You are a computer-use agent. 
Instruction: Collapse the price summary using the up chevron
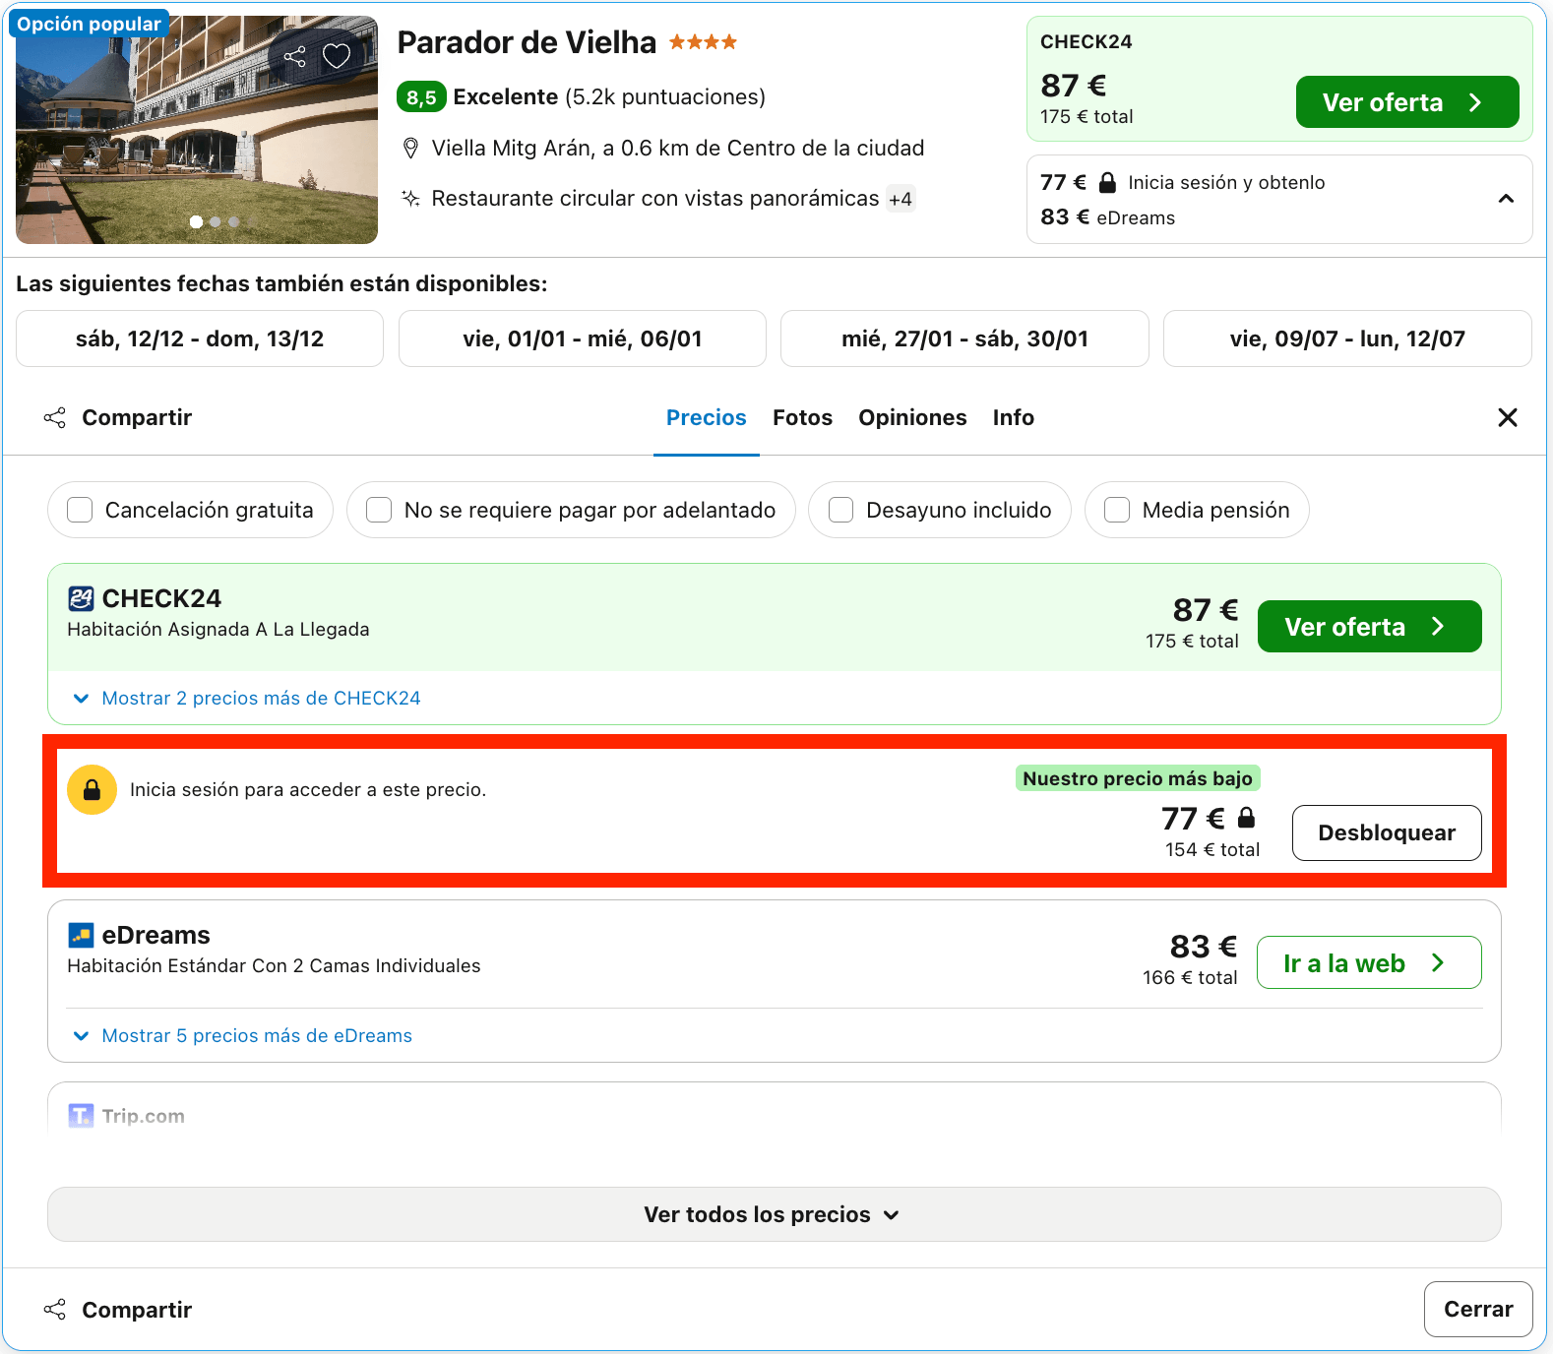[1506, 199]
